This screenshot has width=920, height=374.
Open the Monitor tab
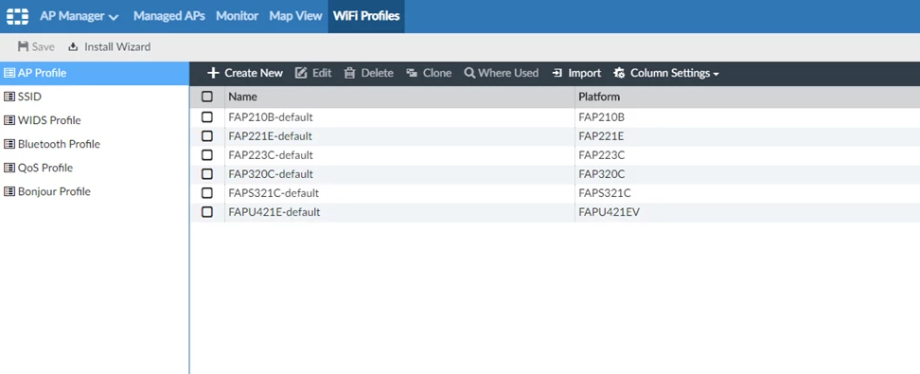point(237,16)
